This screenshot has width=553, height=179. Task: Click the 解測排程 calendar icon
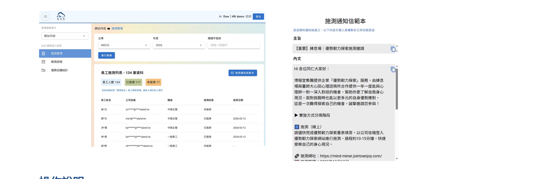[x=43, y=62]
